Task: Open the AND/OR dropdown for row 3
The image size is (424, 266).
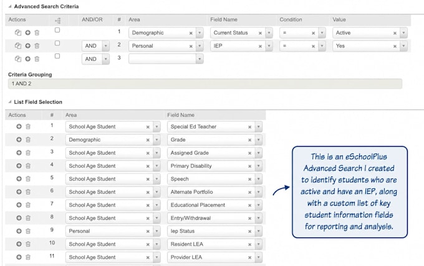Action: pos(106,59)
